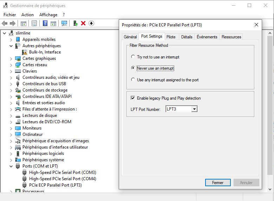
Task: Click the circled down-arrow disable device icon
Action: [91, 23]
